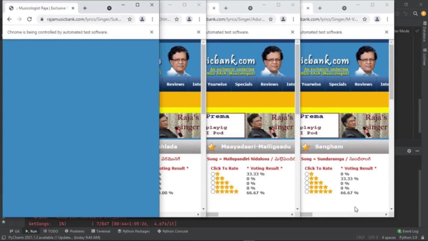Open Yearwise menu in Sangham window
Screen dimensions: 428x241
click(311, 84)
